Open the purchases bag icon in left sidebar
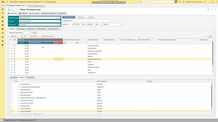The height and width of the screenshot is (122, 218). pos(2,21)
